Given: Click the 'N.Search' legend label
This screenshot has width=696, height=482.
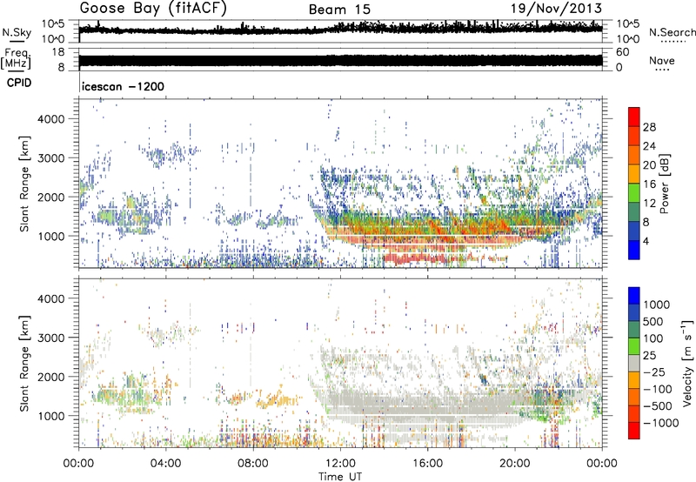Looking at the screenshot, I should point(672,32).
